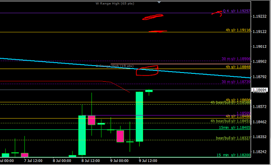Click the '9 Jul 12:00' time axis label
Screen dimensions: 271x165
point(148,161)
